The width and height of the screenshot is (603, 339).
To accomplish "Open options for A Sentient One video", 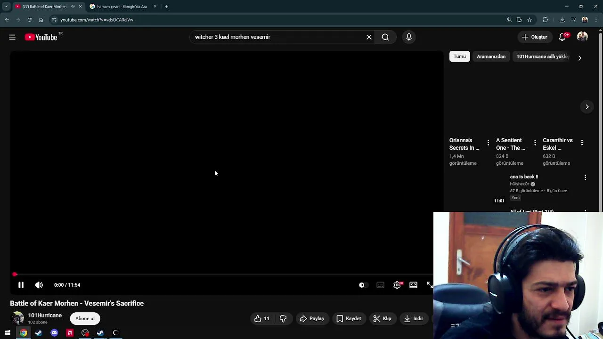I will [535, 143].
